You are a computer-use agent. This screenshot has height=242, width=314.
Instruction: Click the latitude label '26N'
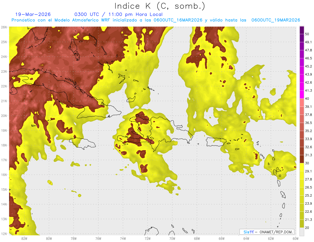point(4,27)
